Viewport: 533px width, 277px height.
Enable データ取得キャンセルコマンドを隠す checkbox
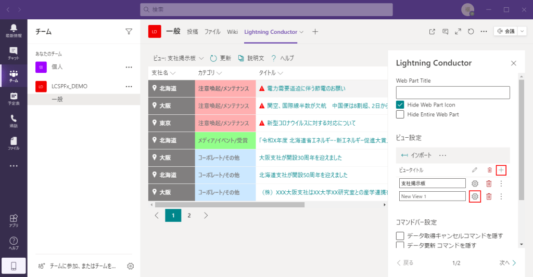click(400, 236)
